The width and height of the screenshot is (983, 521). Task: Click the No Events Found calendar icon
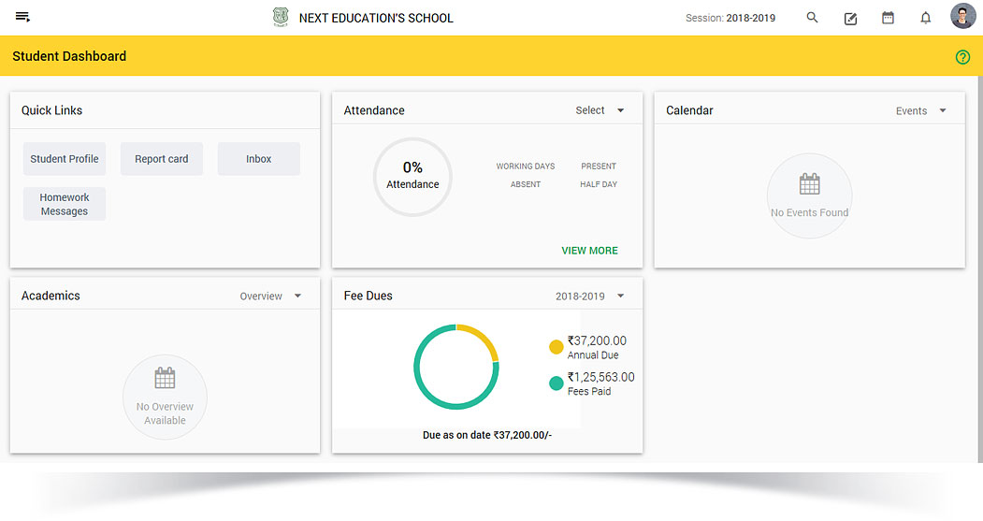coord(809,183)
